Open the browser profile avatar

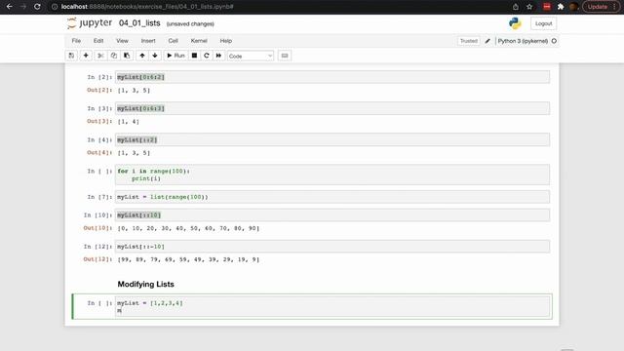pos(573,7)
